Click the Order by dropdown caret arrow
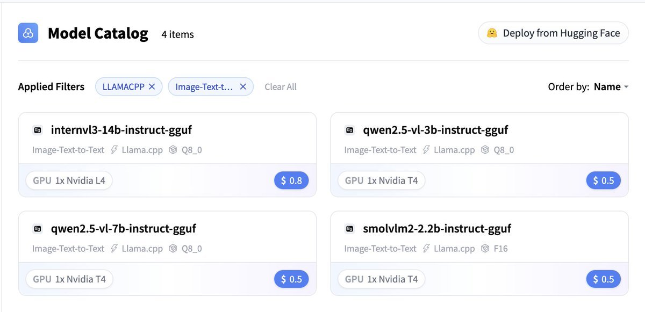The image size is (645, 312). pos(626,87)
